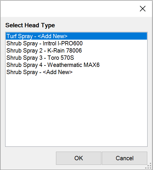Image resolution: width=153 pixels, height=170 pixels.
Task: Cancel the Select Head Type dialog
Action: pos(125,158)
